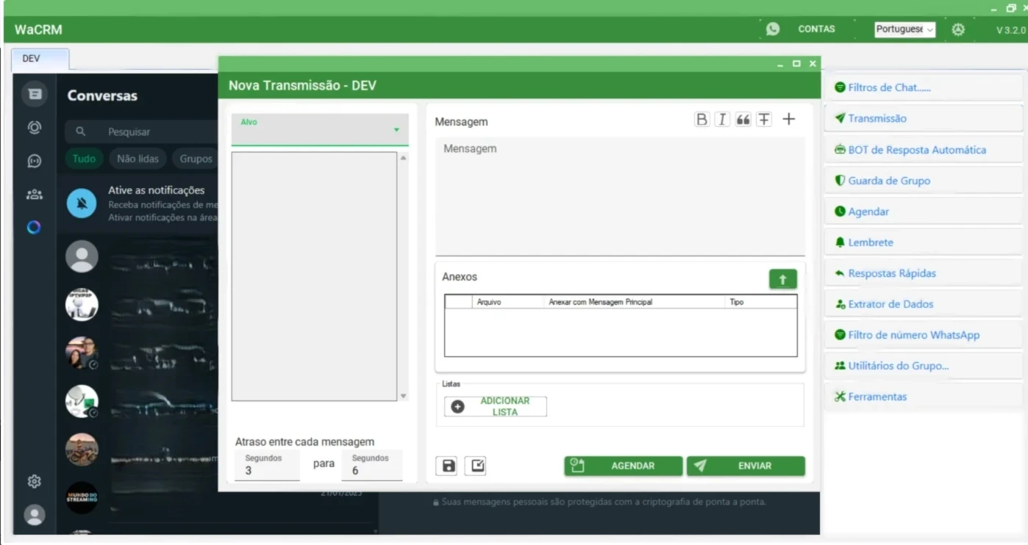Apply italic formatting to message
This screenshot has width=1028, height=545.
722,119
